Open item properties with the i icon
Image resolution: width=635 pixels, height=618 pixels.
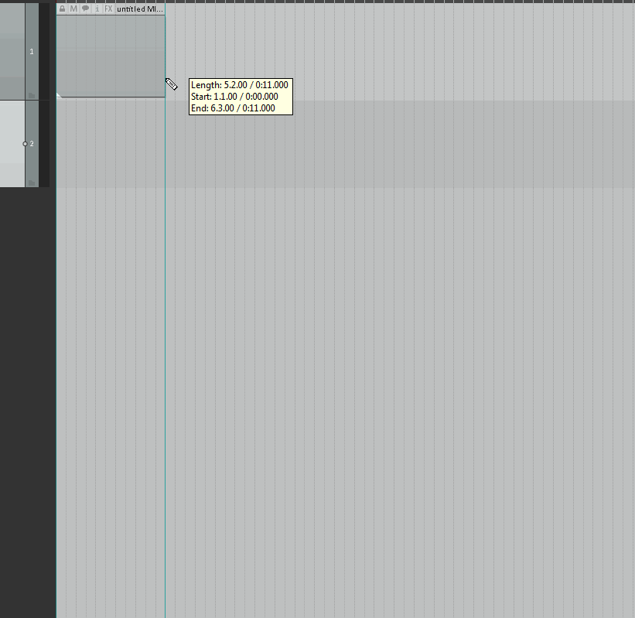tap(97, 9)
